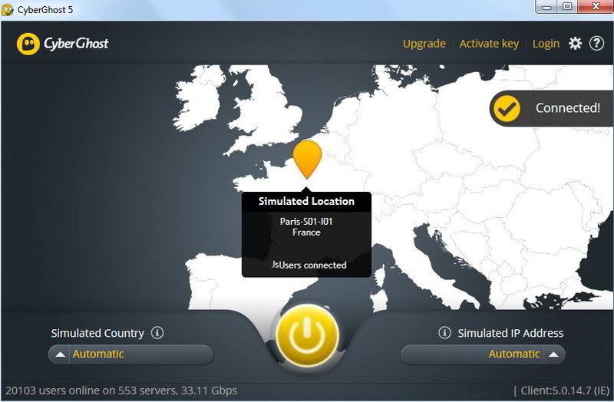Click the Users connected text

309,265
